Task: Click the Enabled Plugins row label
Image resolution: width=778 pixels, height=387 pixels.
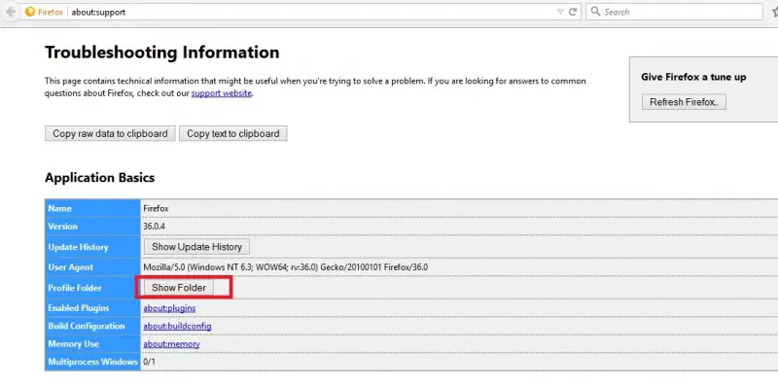Action: (x=79, y=308)
